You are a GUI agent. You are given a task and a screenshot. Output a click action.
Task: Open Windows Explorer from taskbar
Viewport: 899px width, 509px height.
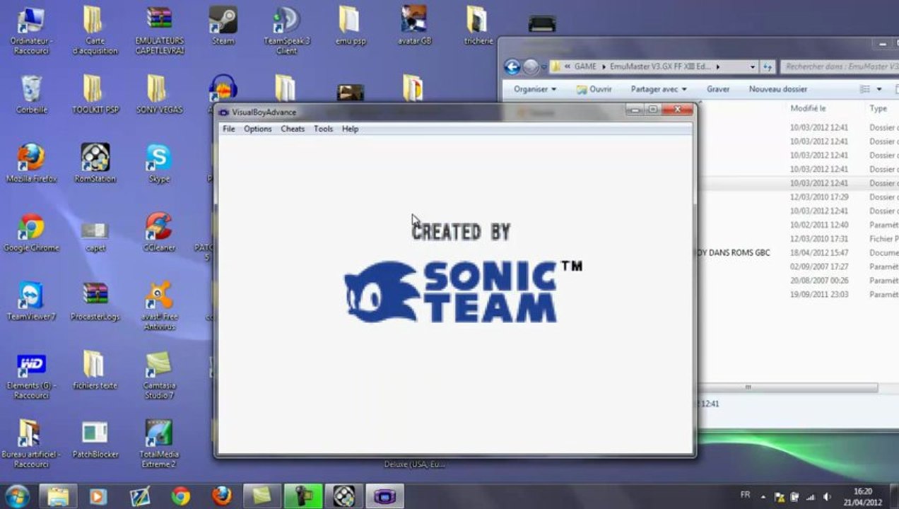click(57, 496)
